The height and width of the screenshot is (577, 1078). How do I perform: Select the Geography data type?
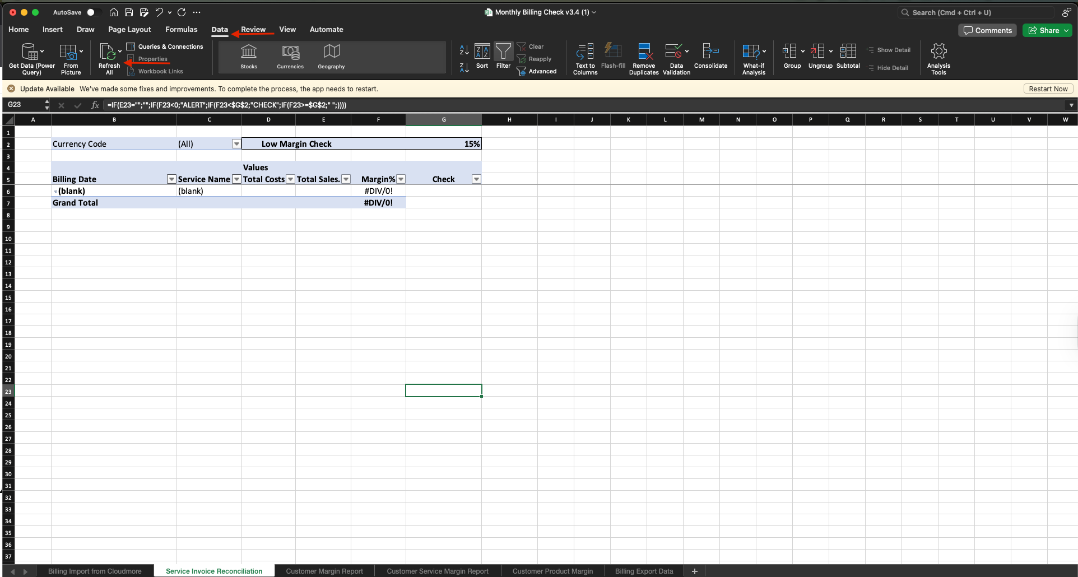tap(331, 57)
